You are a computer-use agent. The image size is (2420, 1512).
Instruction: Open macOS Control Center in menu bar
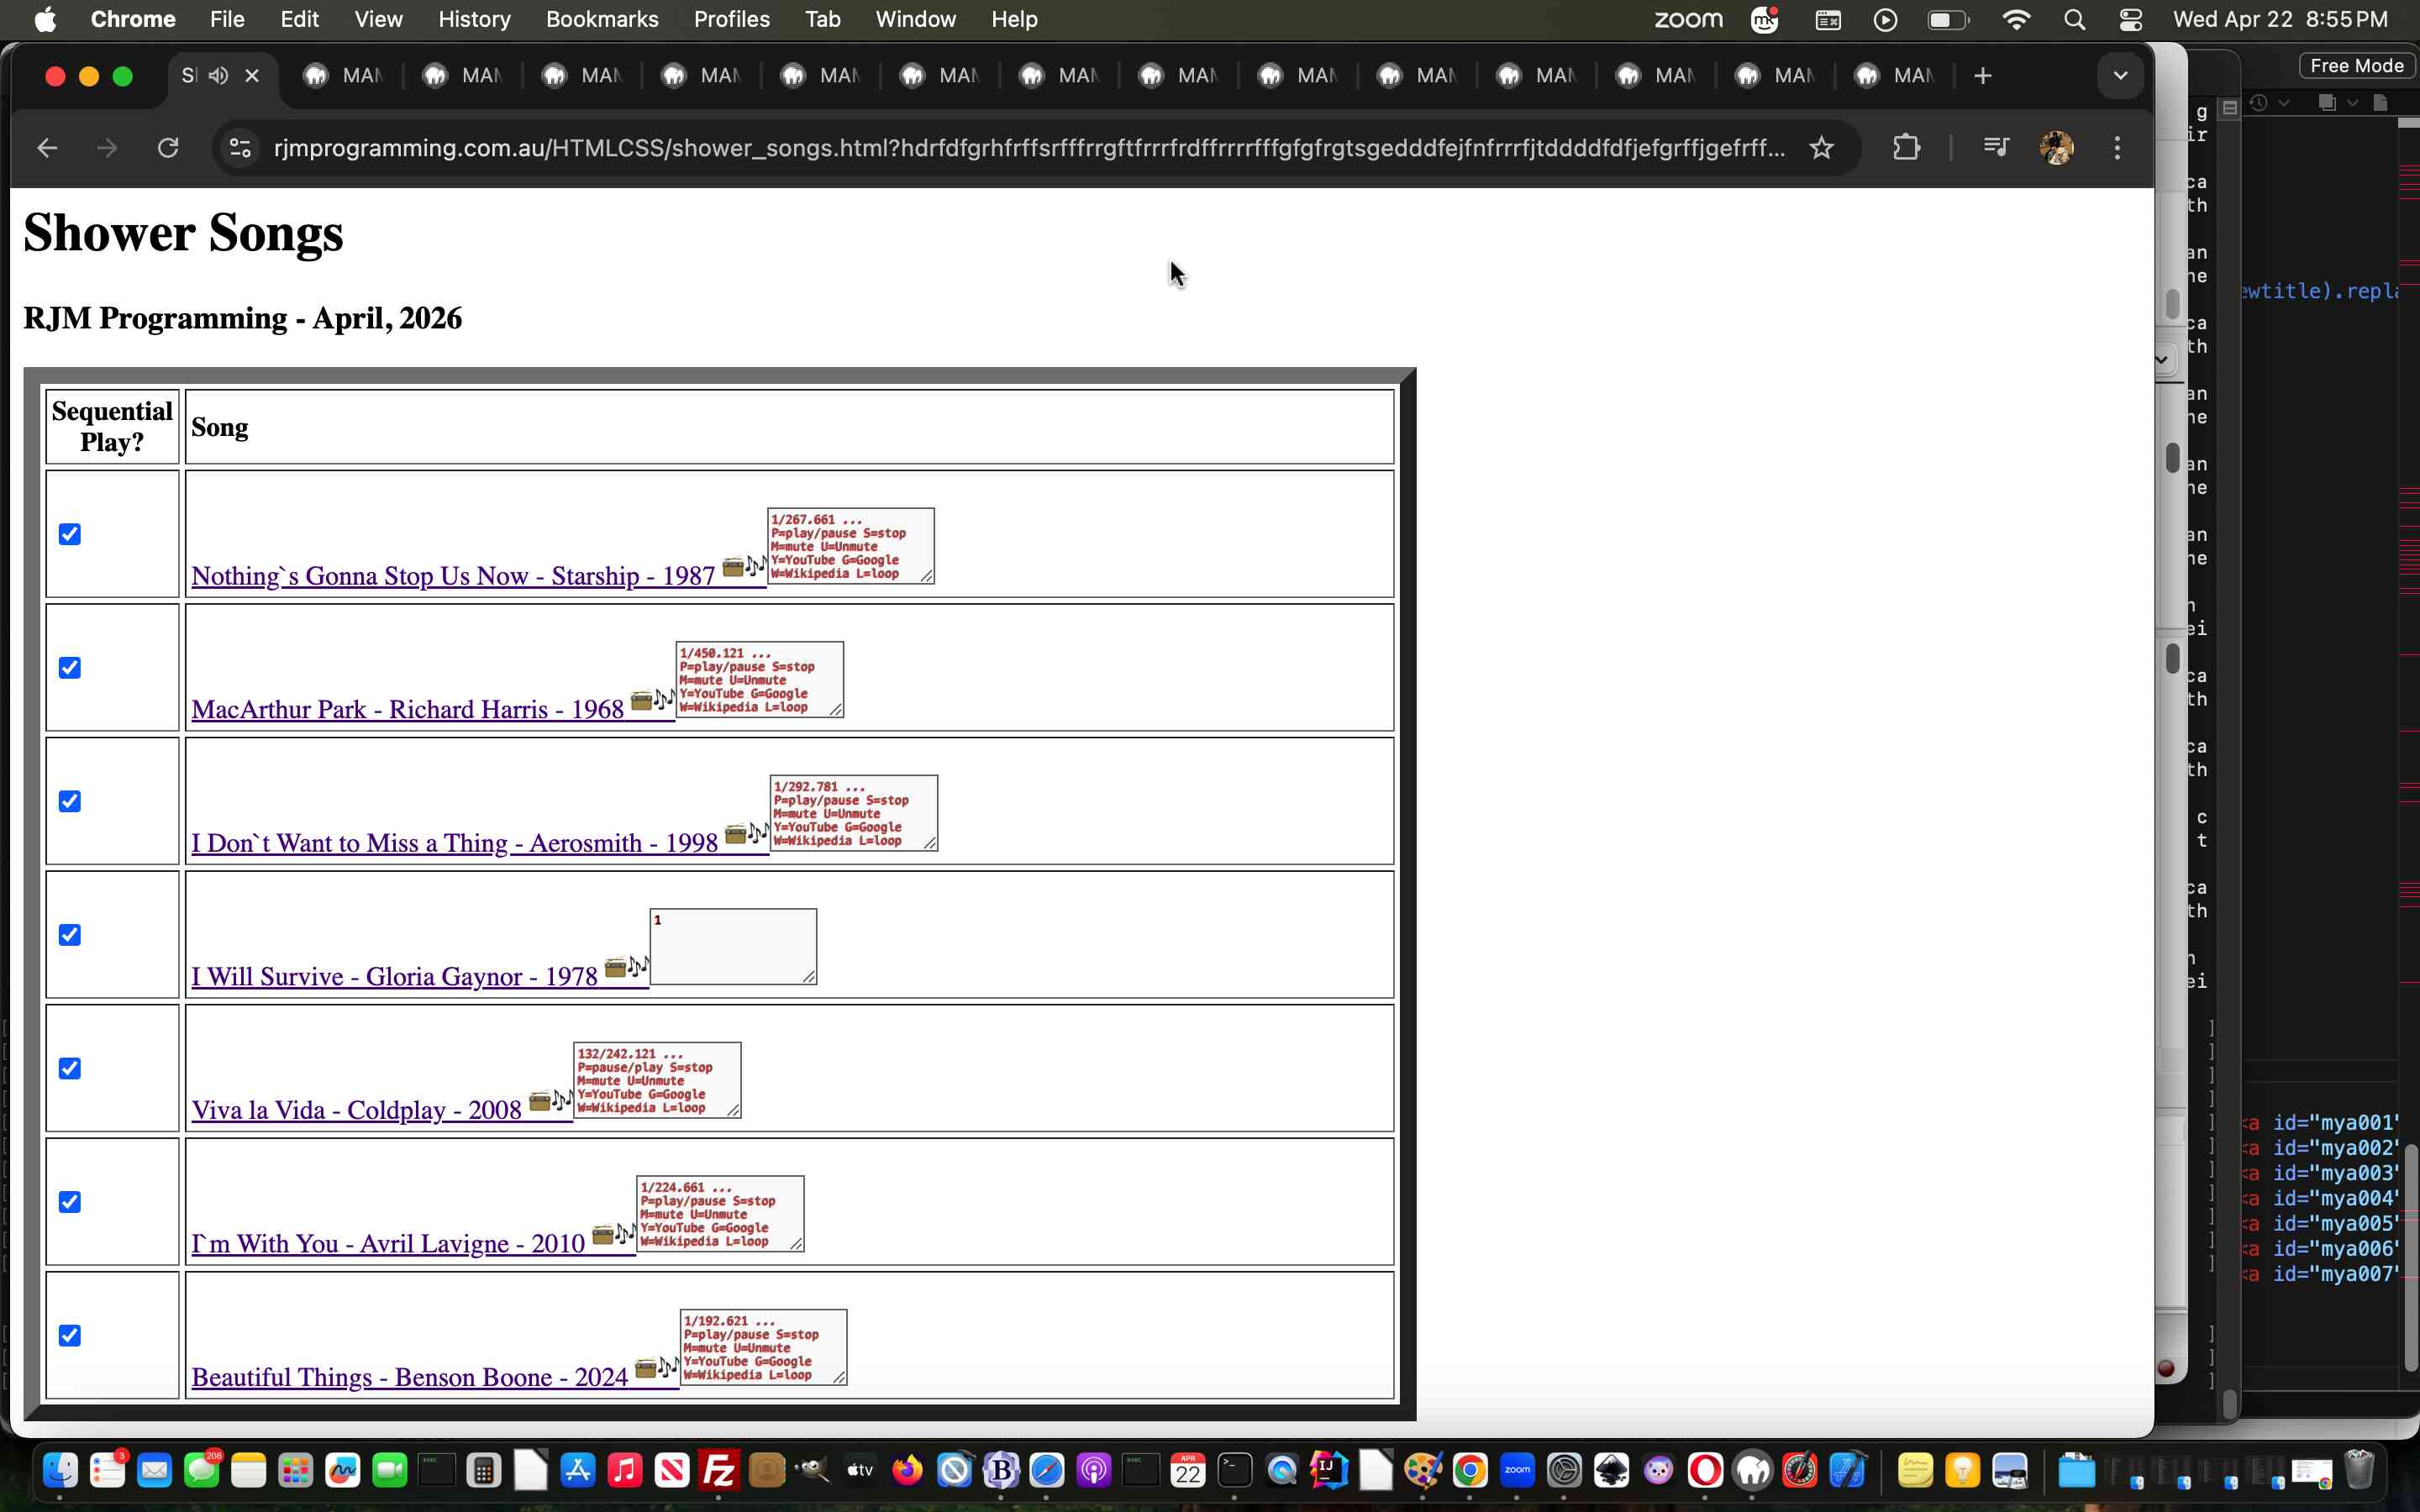click(2130, 19)
